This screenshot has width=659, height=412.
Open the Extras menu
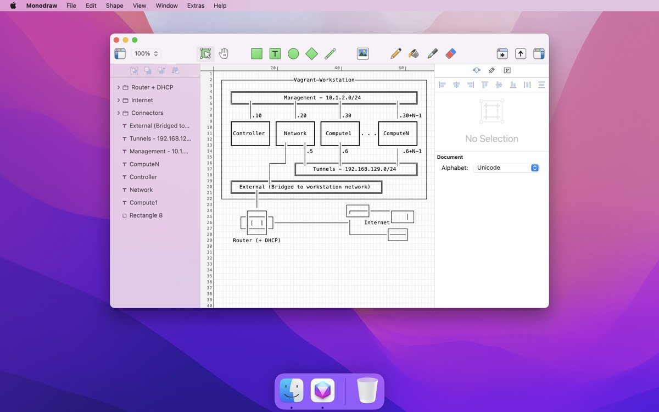tap(196, 5)
